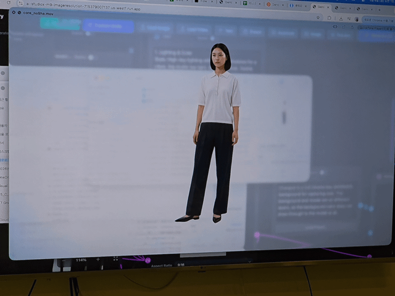Open the 9:16 aspect ratio dropdown
This screenshot has height=296, width=395.
[x=181, y=265]
